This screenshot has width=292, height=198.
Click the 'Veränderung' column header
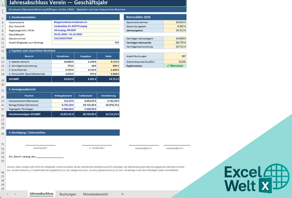point(108,96)
